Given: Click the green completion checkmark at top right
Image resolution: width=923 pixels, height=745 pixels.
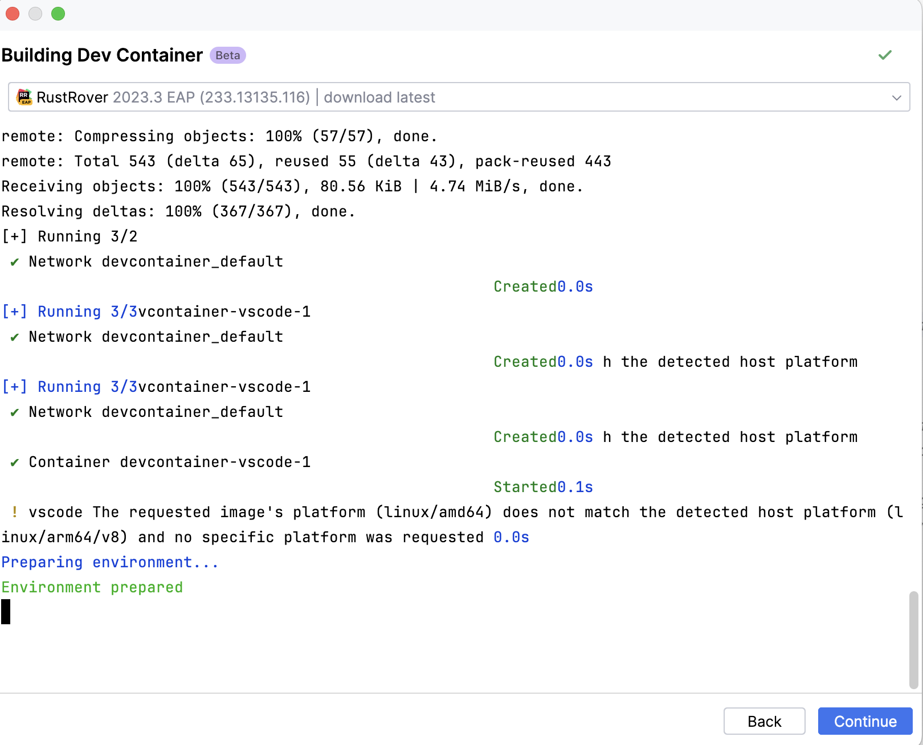Looking at the screenshot, I should 885,55.
